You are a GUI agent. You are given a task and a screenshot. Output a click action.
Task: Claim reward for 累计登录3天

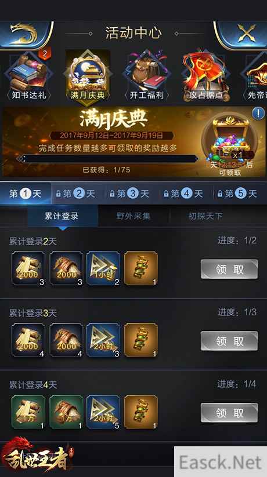(229, 341)
